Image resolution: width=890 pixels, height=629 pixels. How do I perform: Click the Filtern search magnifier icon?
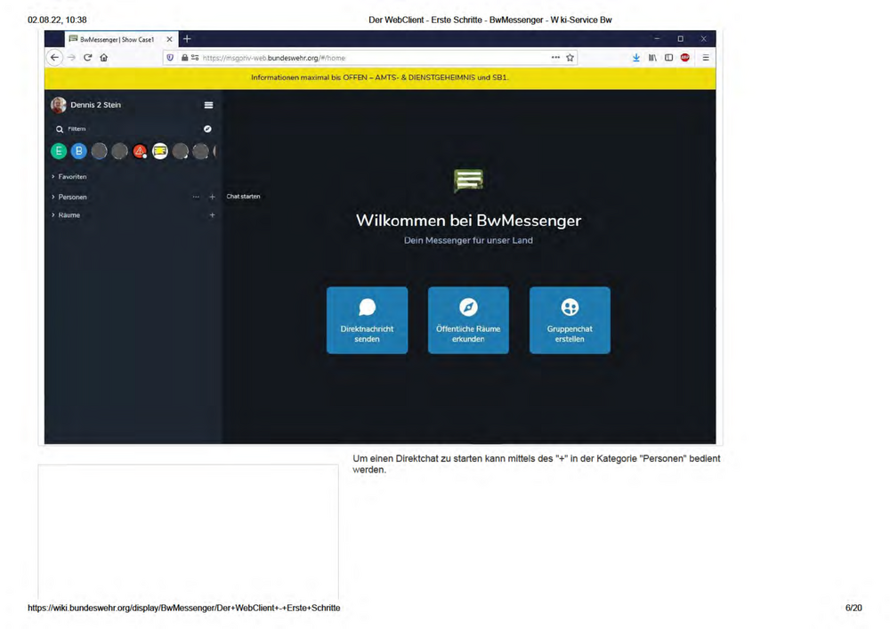[60, 129]
